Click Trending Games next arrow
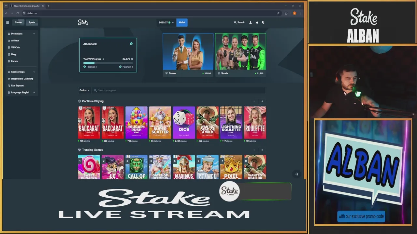The image size is (417, 234). tap(262, 150)
